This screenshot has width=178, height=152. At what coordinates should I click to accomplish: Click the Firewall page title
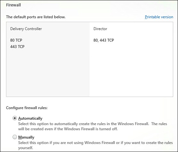[x=13, y=5]
